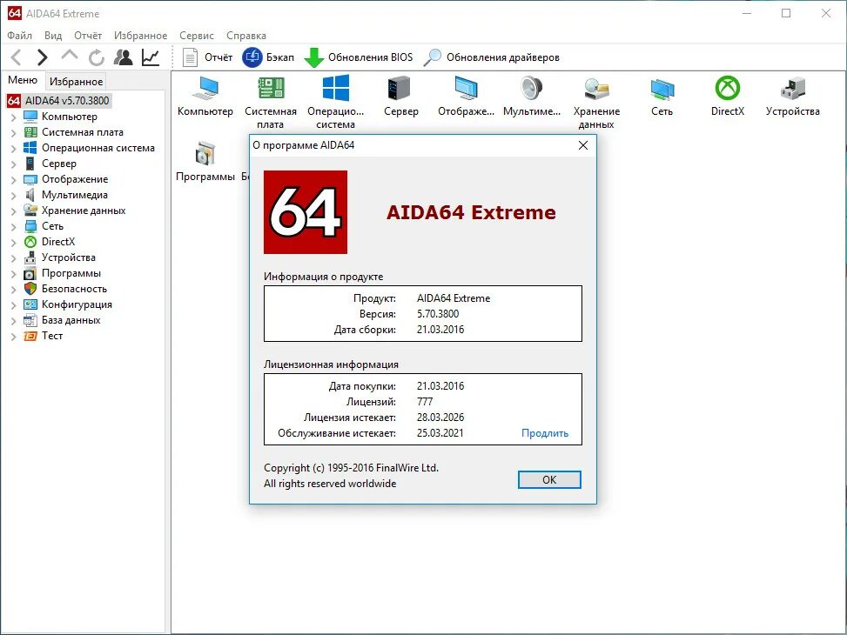The width and height of the screenshot is (847, 635).
Task: Open the Мультимедиа speaker large icon
Action: [532, 97]
